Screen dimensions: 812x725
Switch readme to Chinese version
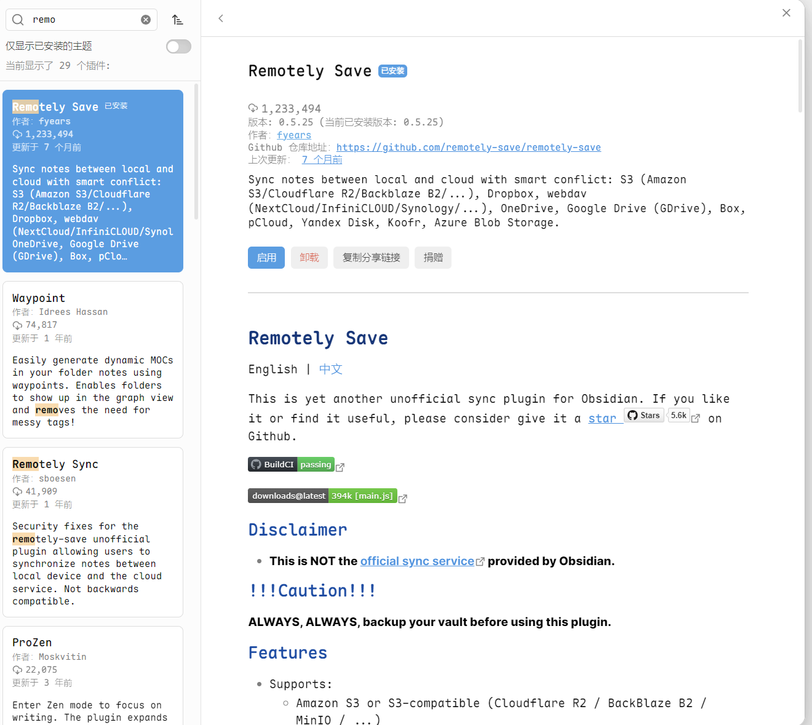point(330,370)
